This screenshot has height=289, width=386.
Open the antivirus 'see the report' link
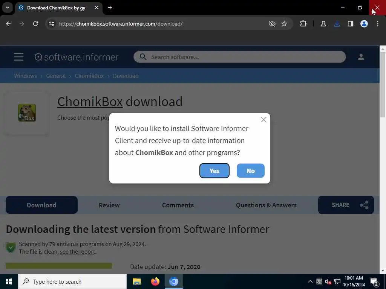78,252
